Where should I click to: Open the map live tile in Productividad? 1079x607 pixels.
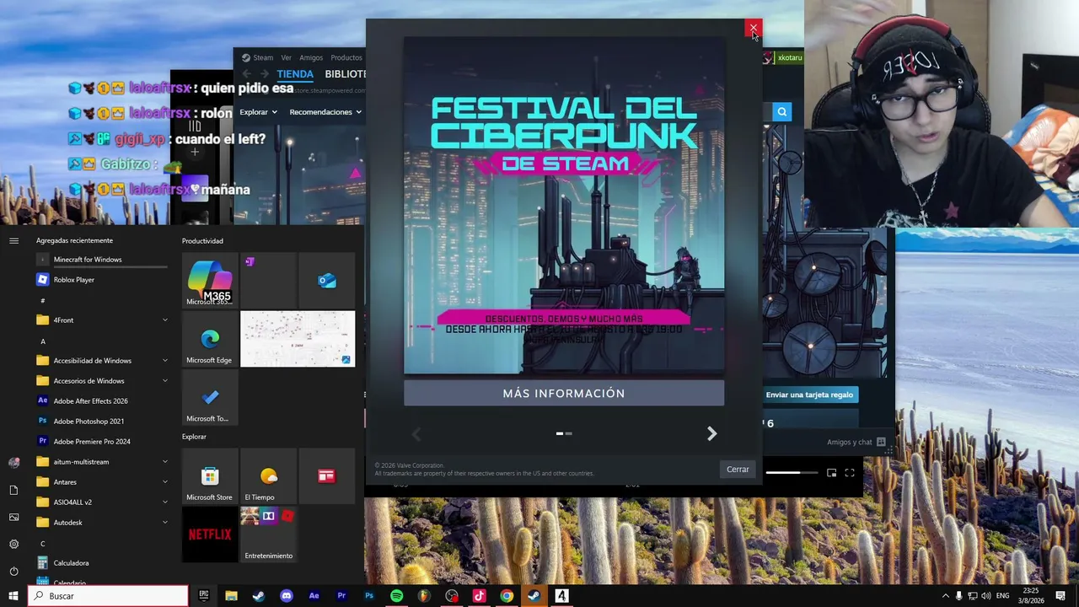(298, 339)
